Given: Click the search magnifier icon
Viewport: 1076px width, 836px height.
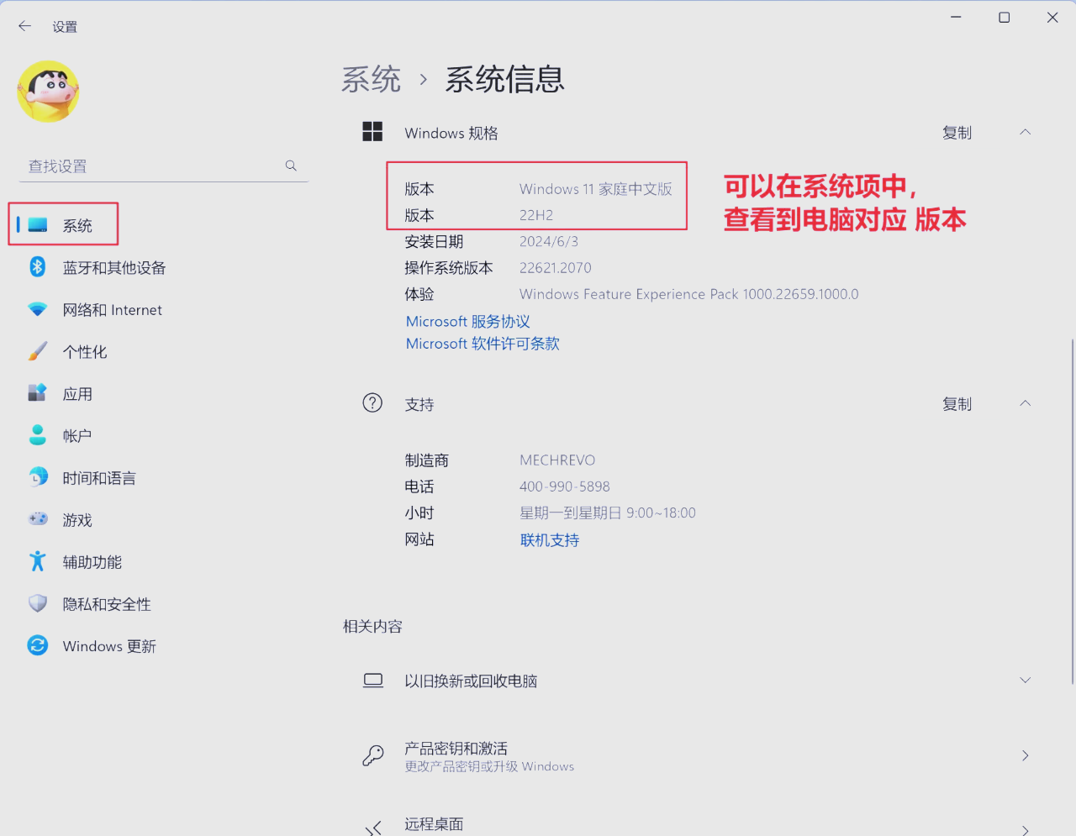Looking at the screenshot, I should coord(291,166).
